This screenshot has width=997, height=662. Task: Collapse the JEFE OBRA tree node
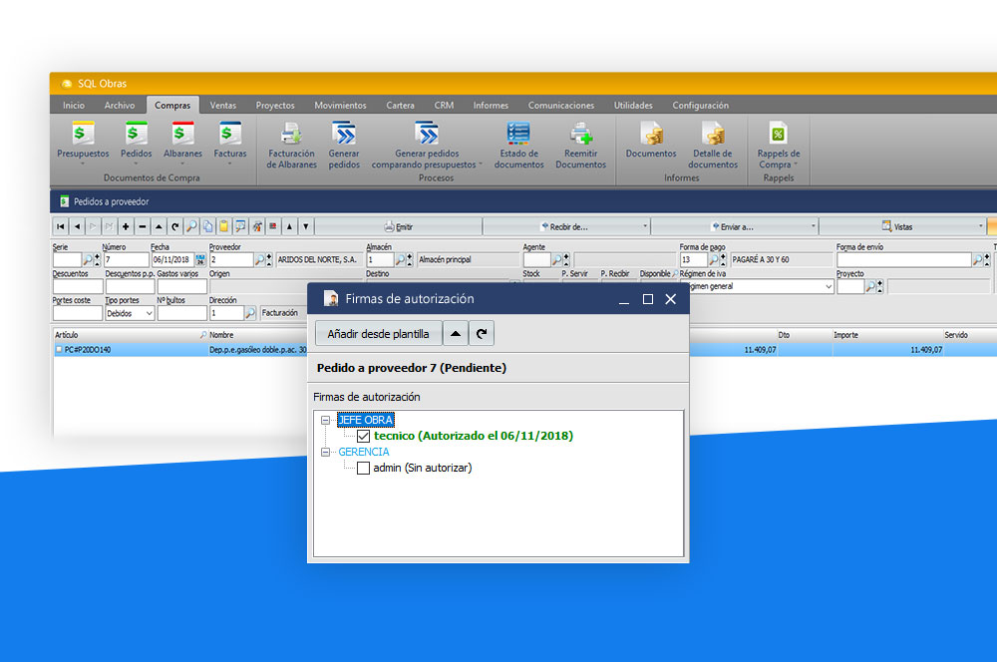(x=326, y=420)
